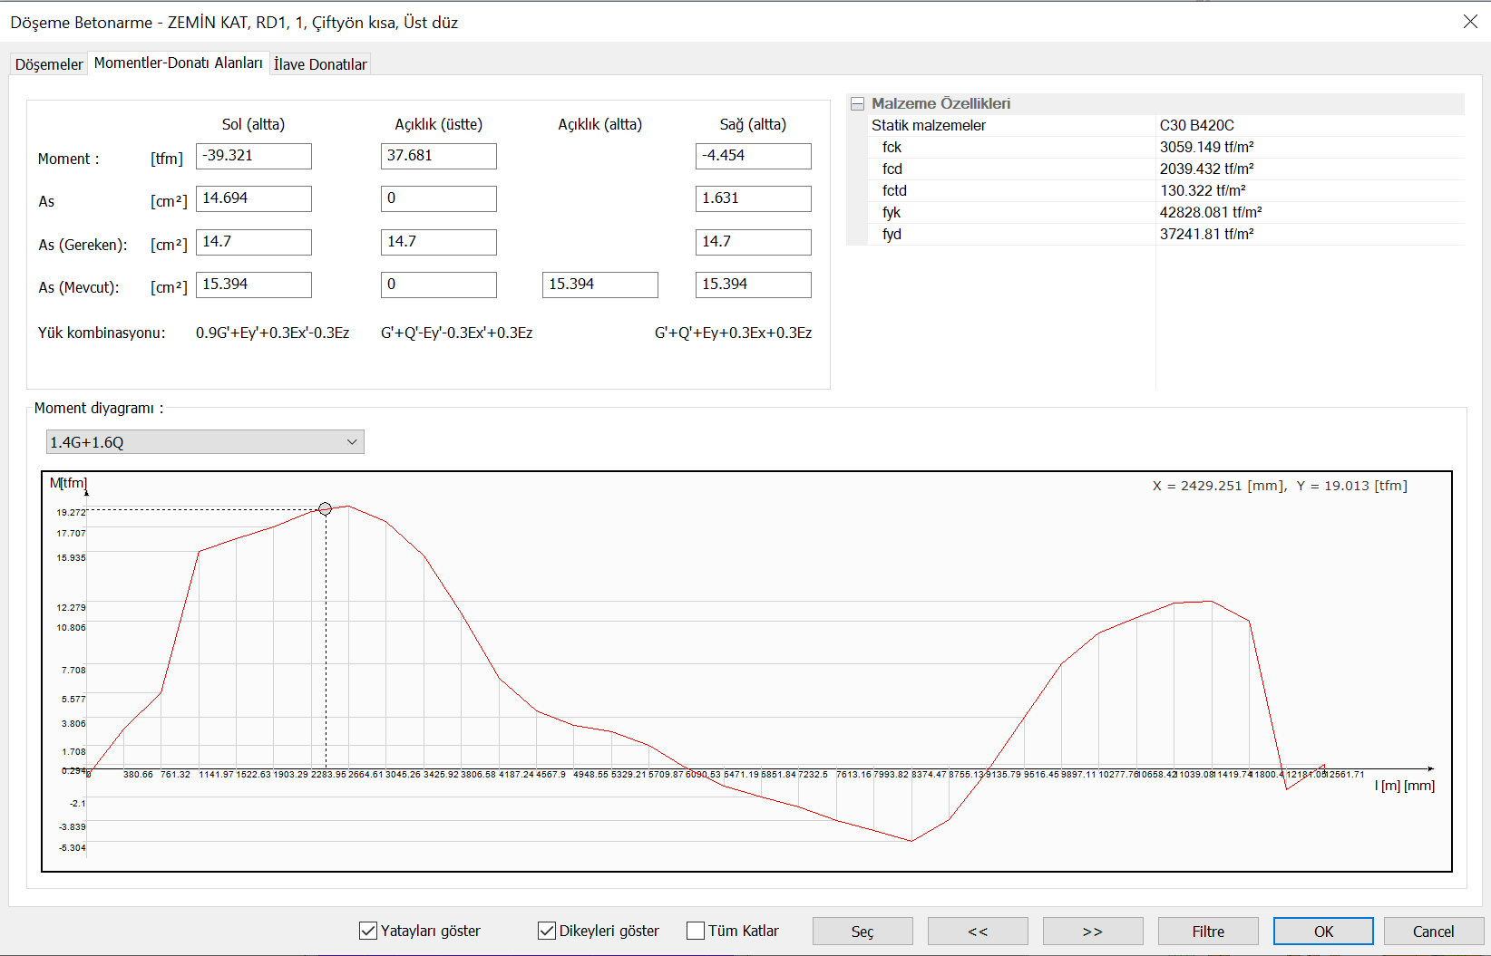Click the Açıklık (üstte) Moment input field
The width and height of the screenshot is (1491, 956).
point(438,156)
